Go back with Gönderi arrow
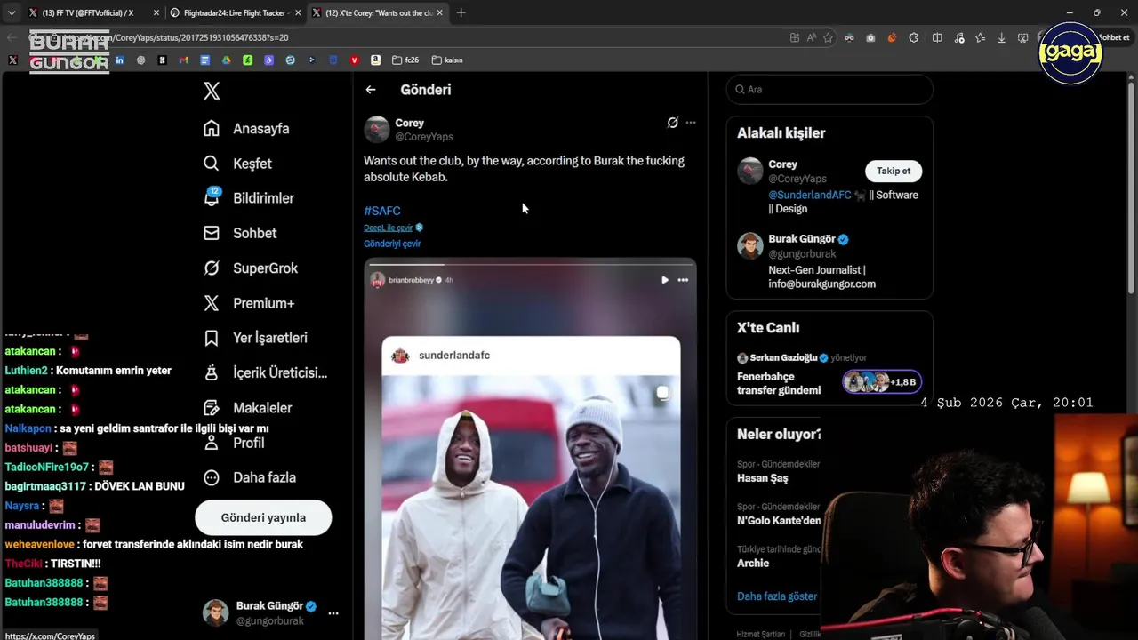1138x640 pixels. point(371,90)
